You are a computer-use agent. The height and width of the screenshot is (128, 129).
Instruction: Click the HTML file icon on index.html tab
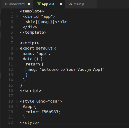click(6, 4)
